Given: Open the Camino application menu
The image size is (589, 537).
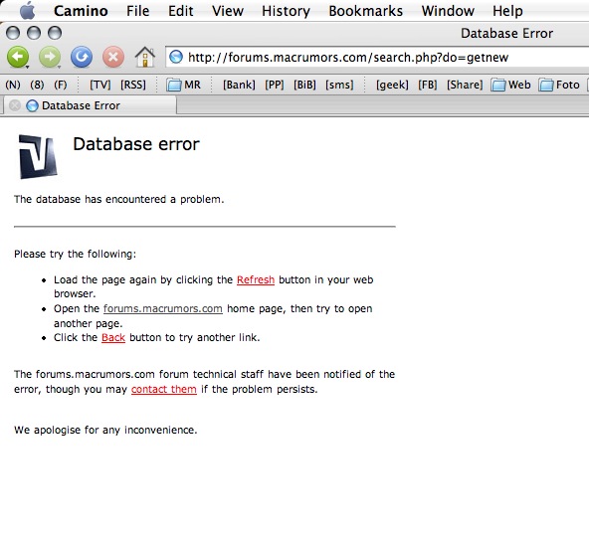Looking at the screenshot, I should coord(81,11).
